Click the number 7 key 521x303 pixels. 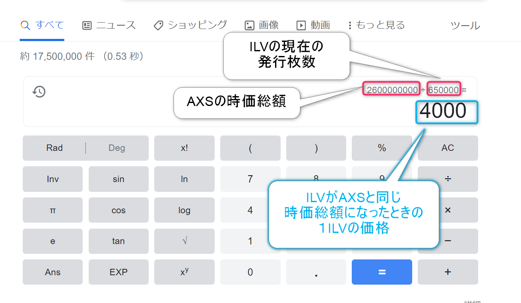coord(250,179)
